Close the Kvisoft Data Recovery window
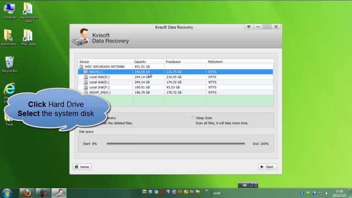Screen dimensions: 352x198 [276, 27]
